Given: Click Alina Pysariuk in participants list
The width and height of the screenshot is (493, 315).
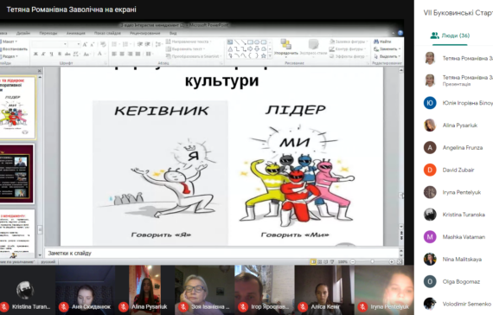Looking at the screenshot, I should pos(458,125).
